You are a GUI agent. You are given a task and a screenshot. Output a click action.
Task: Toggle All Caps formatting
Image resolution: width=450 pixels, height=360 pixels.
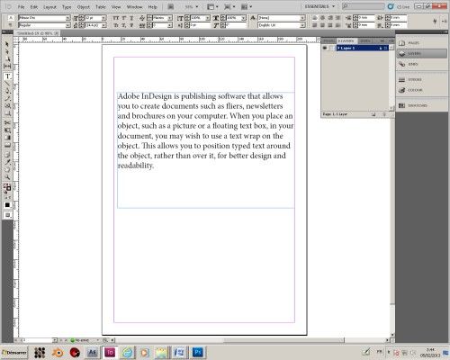[x=116, y=18]
